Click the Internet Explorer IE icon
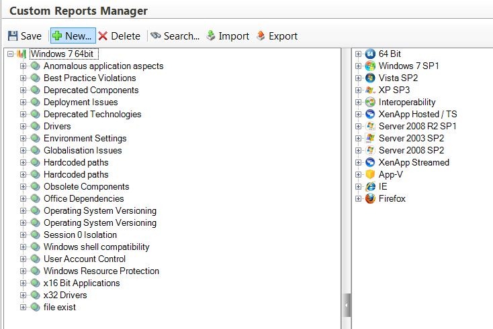The height and width of the screenshot is (329, 493). [x=370, y=186]
